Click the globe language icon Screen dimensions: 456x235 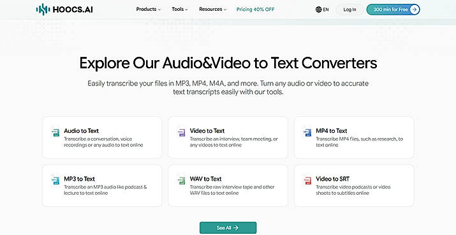pyautogui.click(x=318, y=10)
